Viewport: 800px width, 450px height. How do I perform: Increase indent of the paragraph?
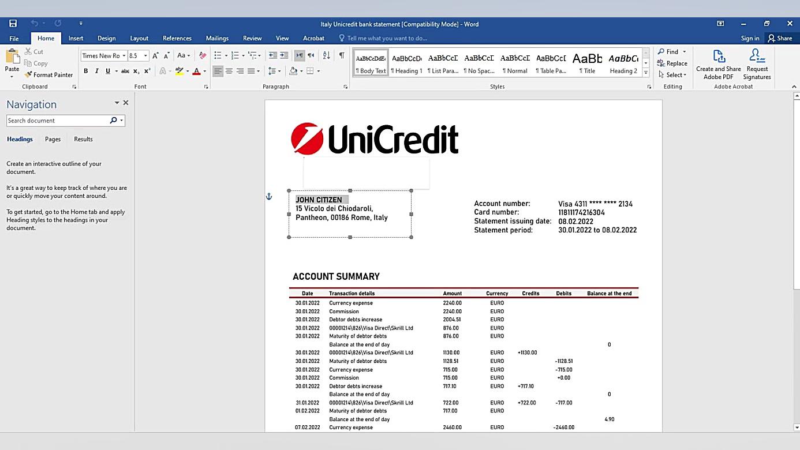click(284, 55)
